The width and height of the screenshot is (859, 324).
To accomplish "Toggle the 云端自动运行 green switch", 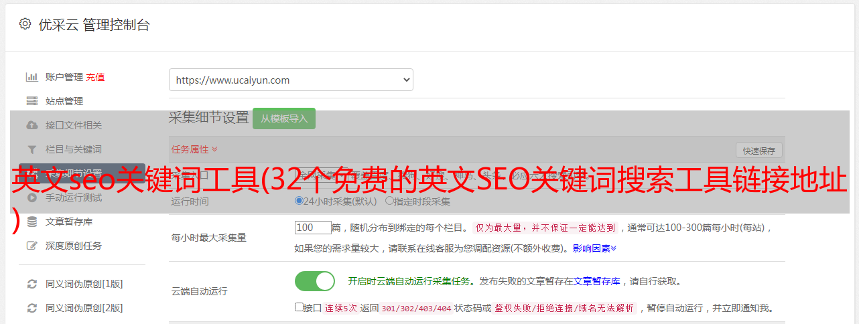I will [315, 281].
